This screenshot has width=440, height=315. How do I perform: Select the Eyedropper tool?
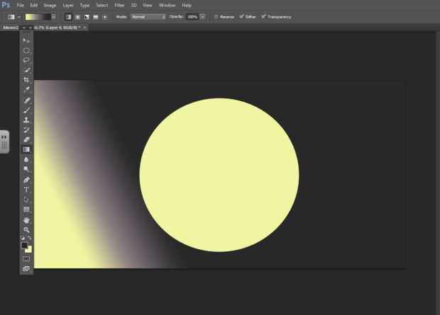26,90
